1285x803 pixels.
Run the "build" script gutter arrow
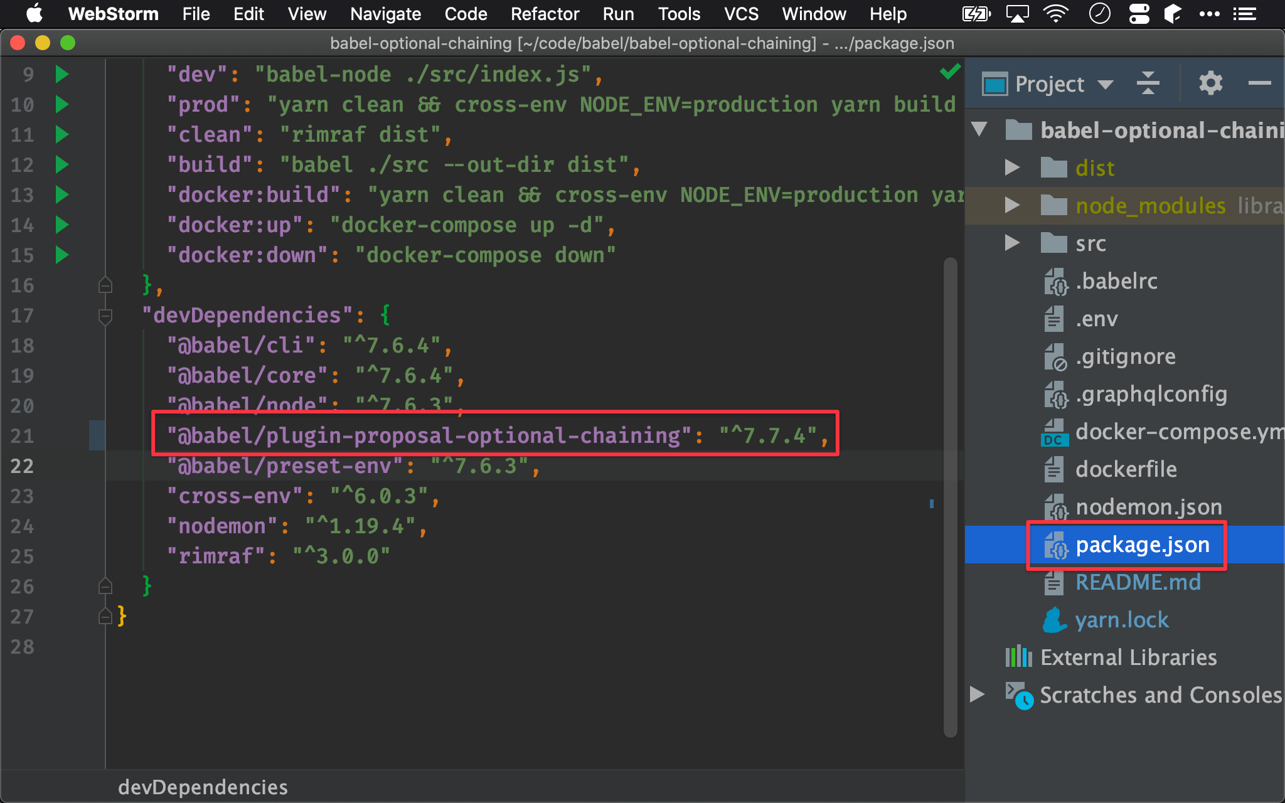point(61,164)
